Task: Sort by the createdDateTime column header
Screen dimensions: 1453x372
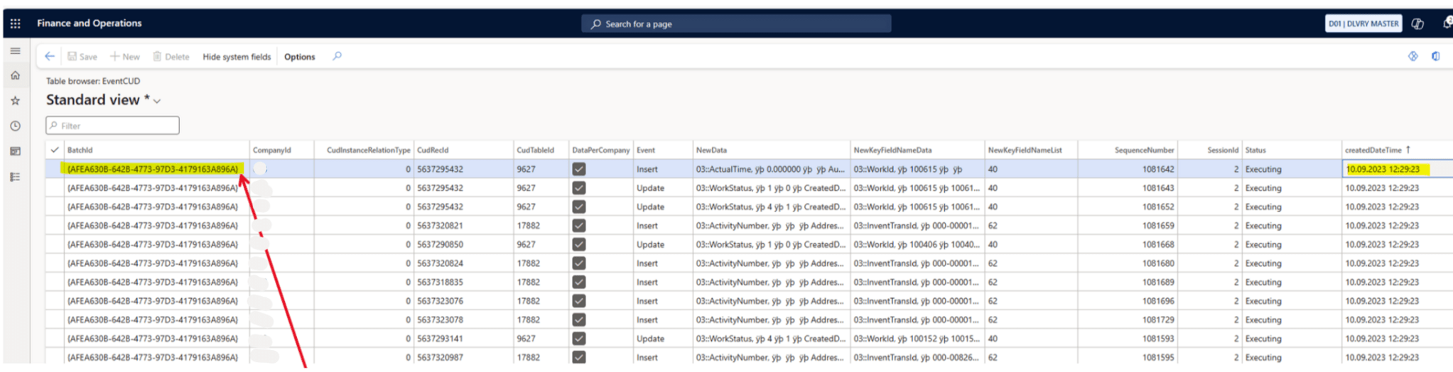Action: [1373, 150]
